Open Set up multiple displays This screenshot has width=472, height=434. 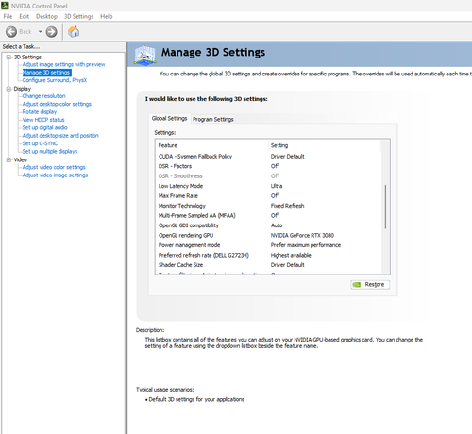click(50, 151)
